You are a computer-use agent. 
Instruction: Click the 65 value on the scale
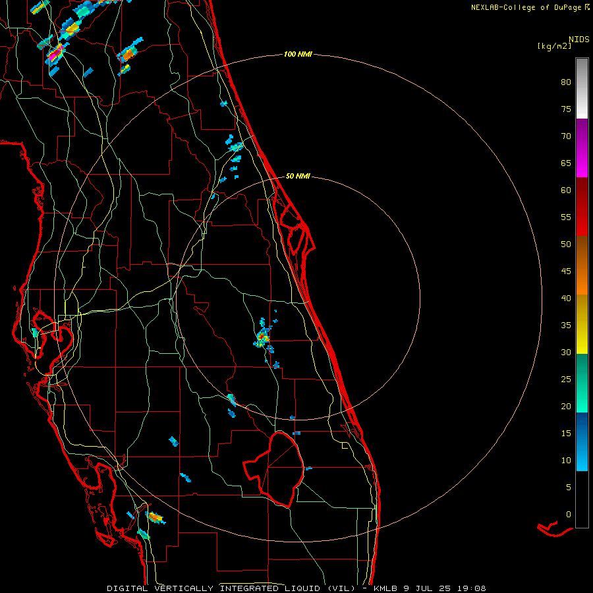click(566, 163)
